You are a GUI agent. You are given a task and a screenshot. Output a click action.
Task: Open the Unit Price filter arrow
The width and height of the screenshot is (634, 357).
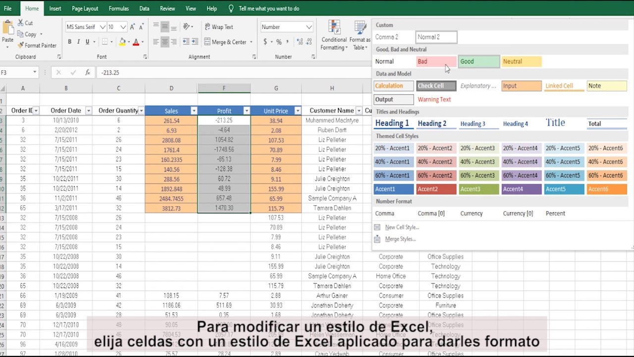pos(298,111)
